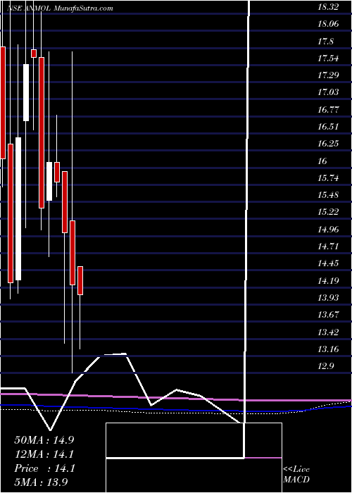Click the 18.32 price axis label
Viewport: 352px width, 493px height.
click(x=328, y=8)
